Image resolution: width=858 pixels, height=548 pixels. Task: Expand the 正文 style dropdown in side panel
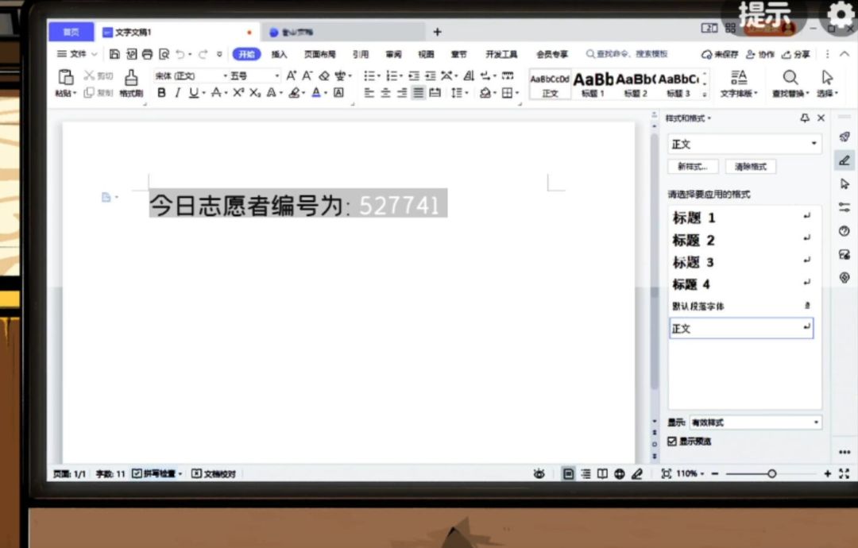[814, 144]
